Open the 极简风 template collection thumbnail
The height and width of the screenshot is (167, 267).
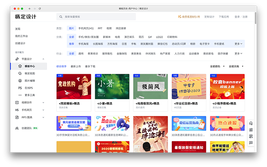click(150, 87)
